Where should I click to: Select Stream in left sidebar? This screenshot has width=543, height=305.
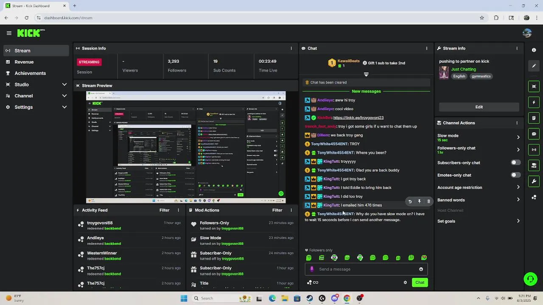point(36,50)
